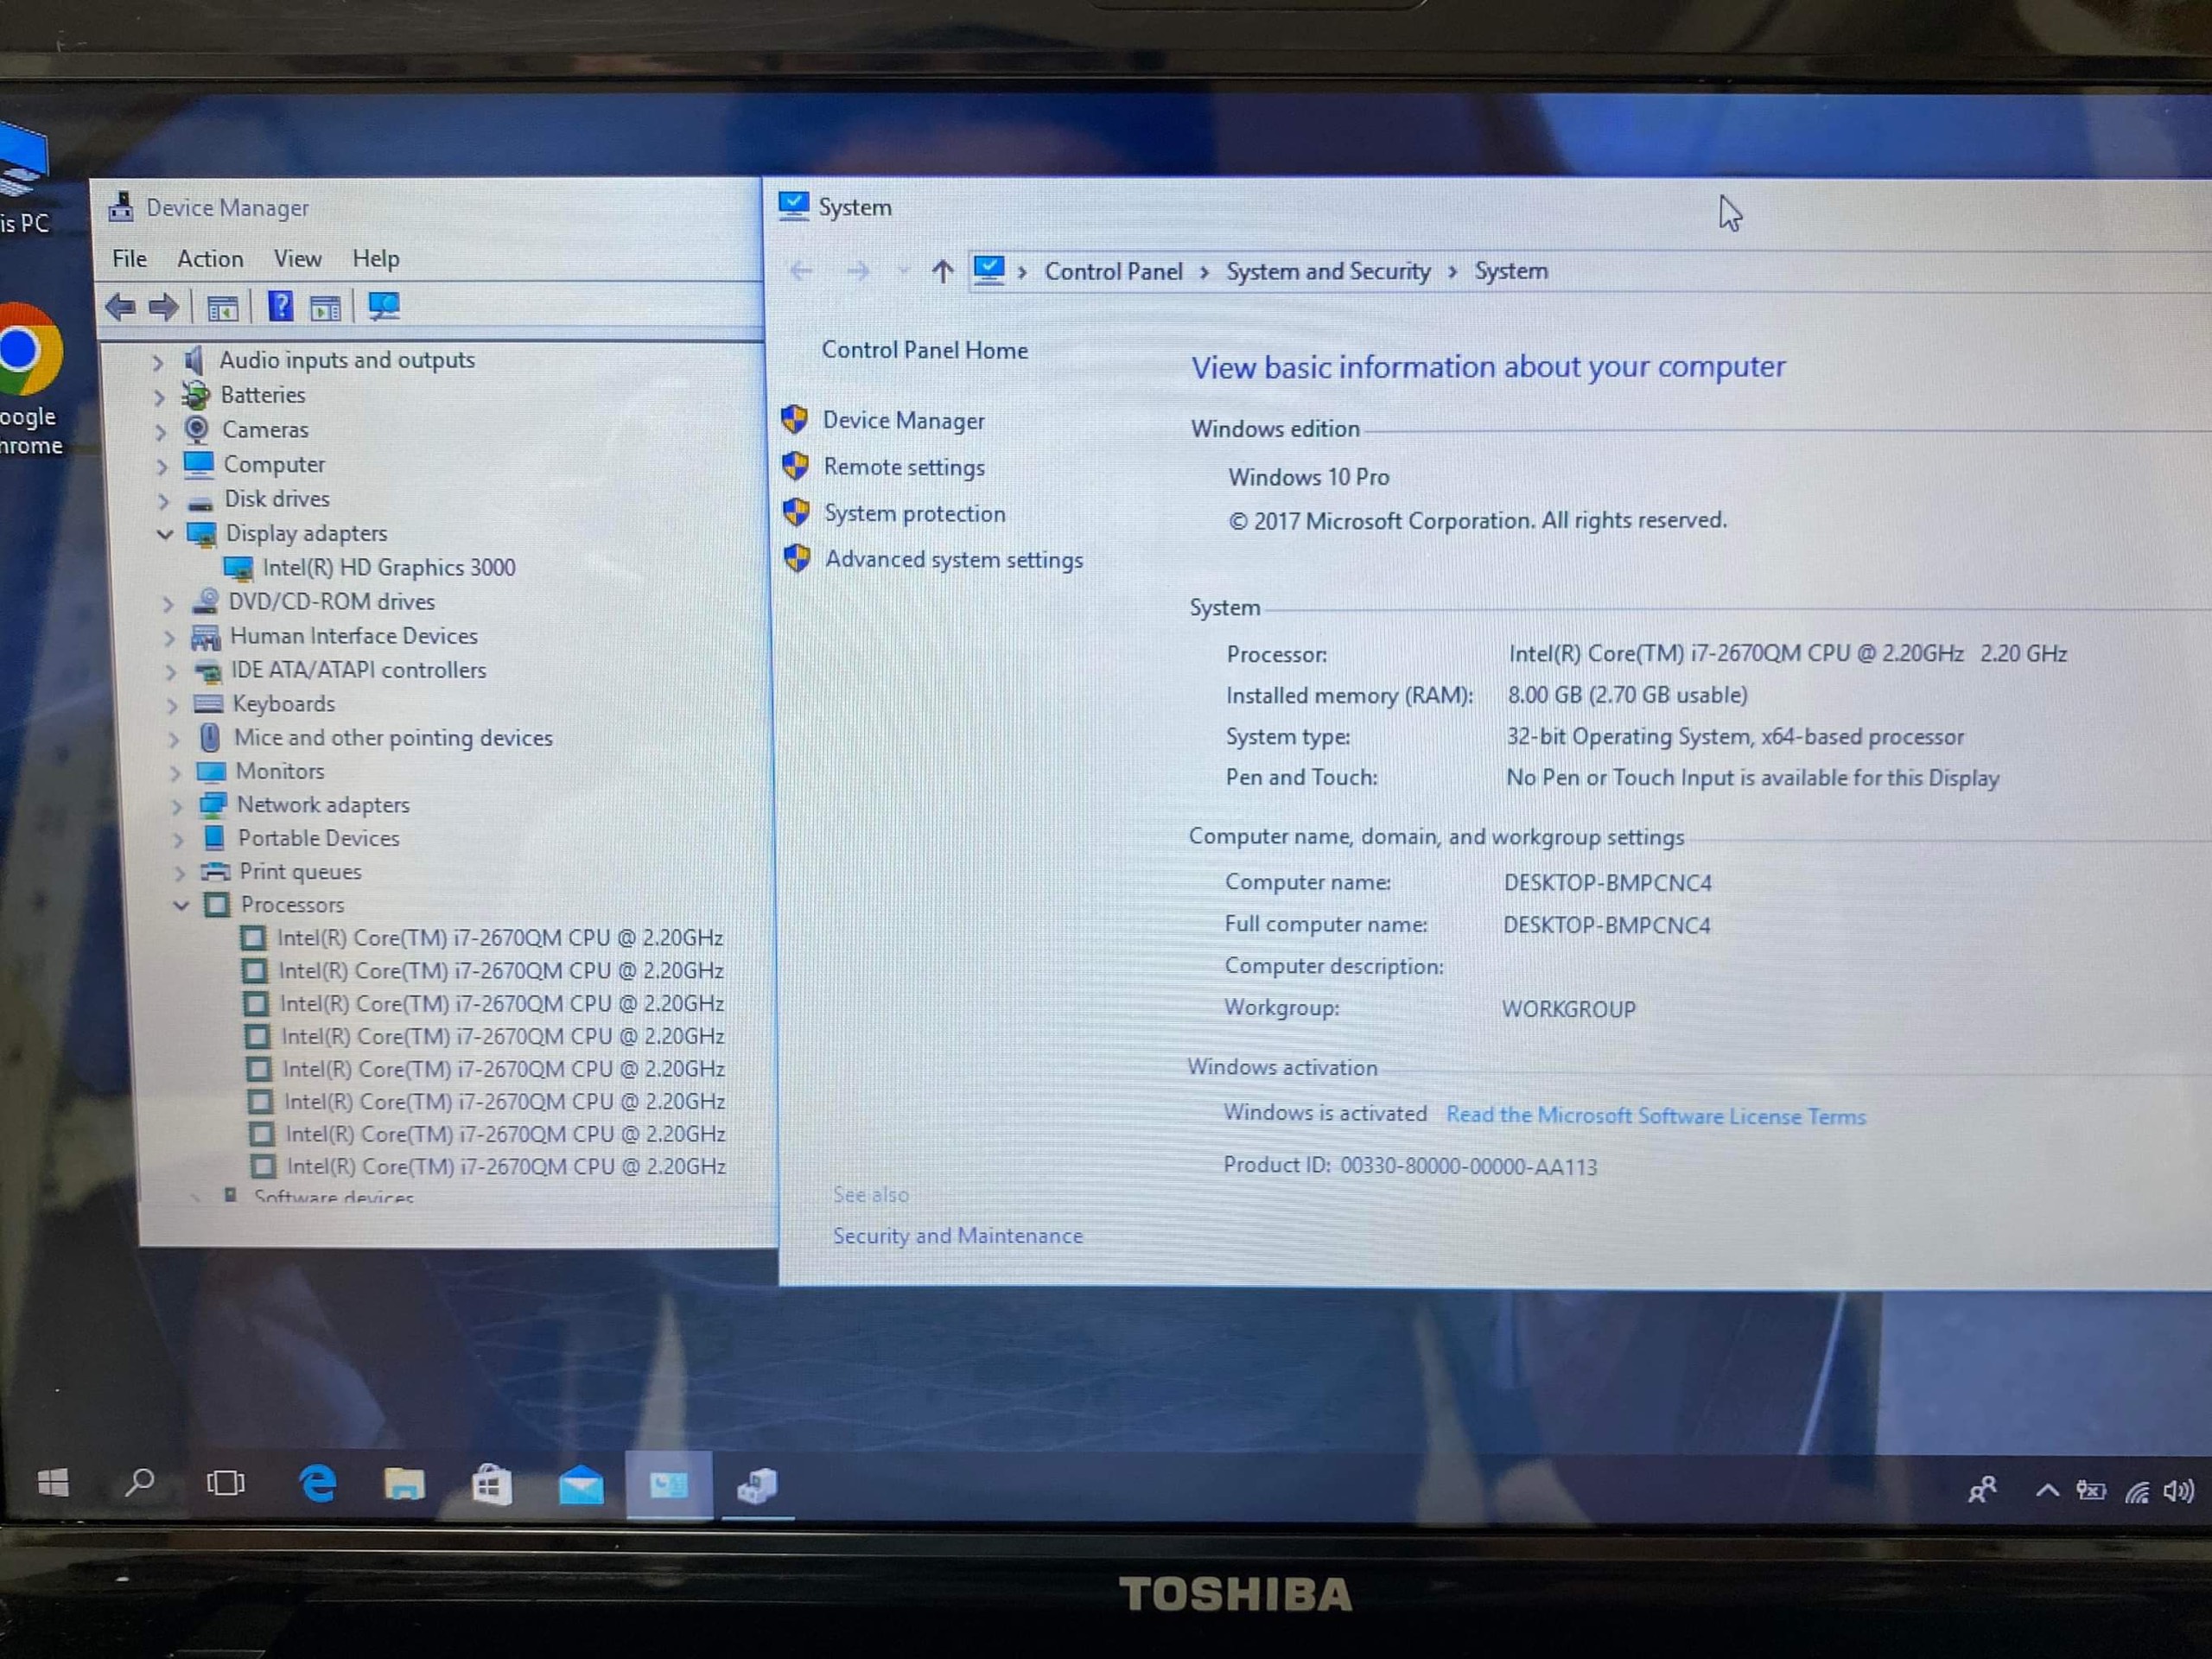Screen dimensions: 2212x1659
Task: Open Advanced system settings link
Action: tap(954, 559)
